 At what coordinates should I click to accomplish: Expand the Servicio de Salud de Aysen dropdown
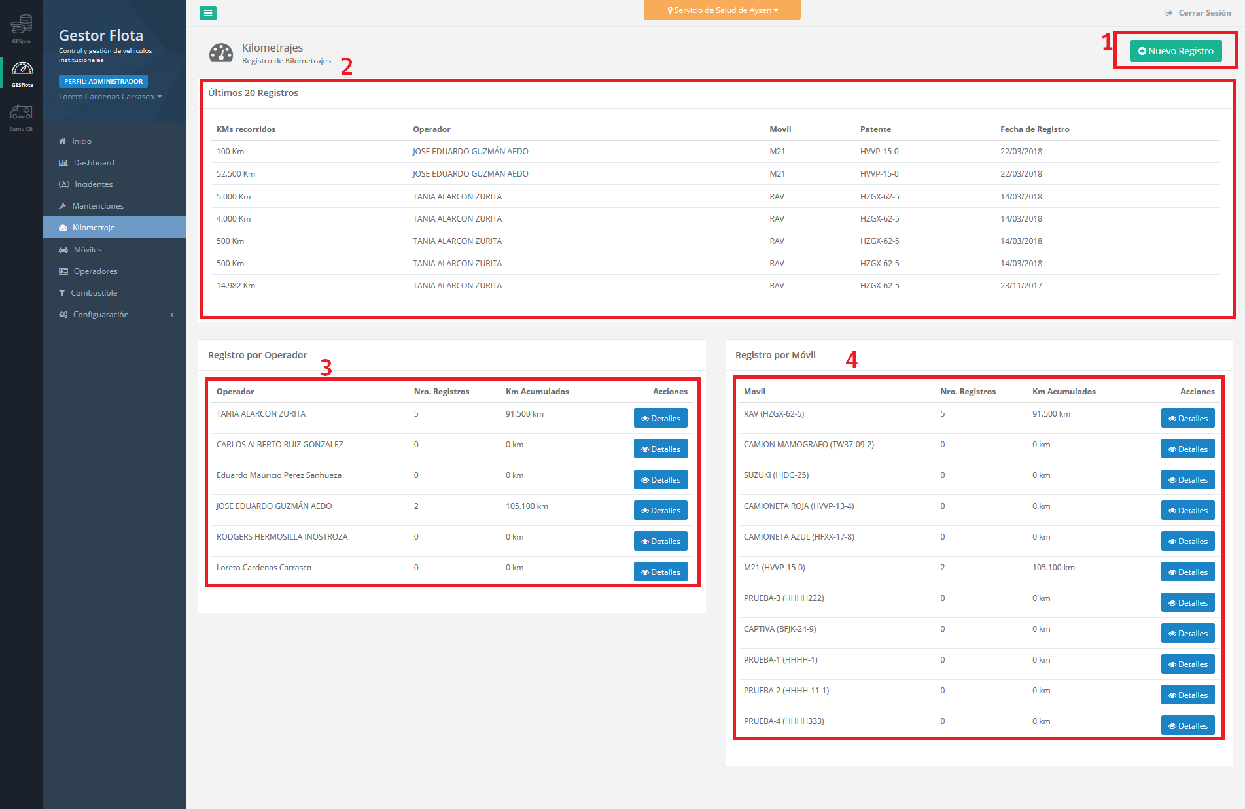coord(722,10)
